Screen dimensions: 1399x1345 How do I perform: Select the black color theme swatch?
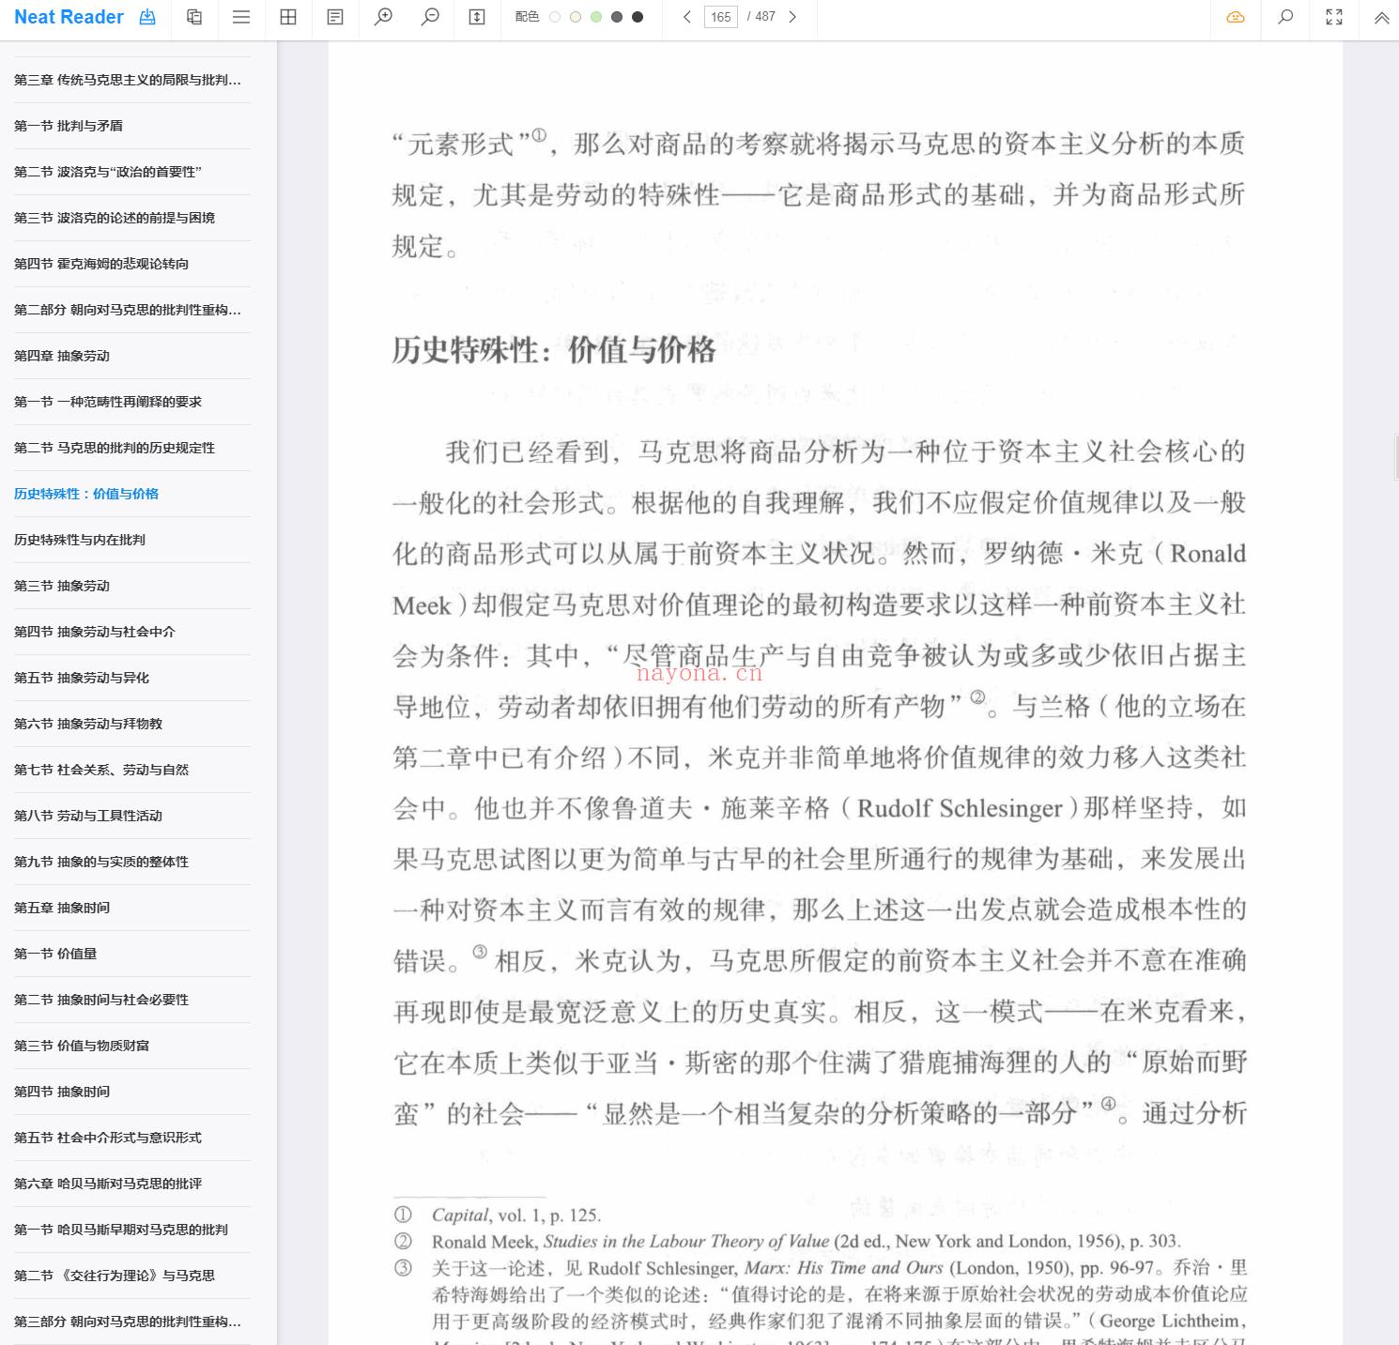pos(638,17)
